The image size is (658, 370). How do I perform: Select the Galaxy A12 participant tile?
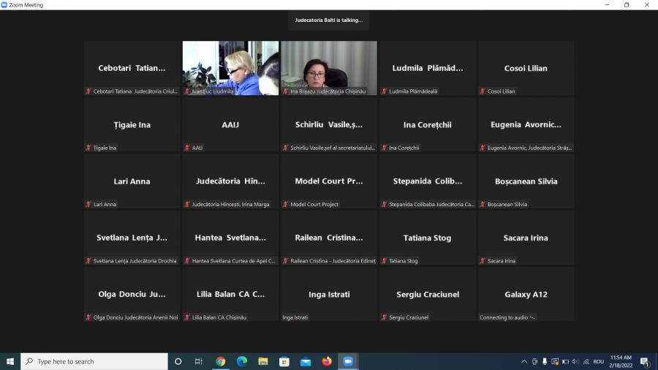point(526,294)
